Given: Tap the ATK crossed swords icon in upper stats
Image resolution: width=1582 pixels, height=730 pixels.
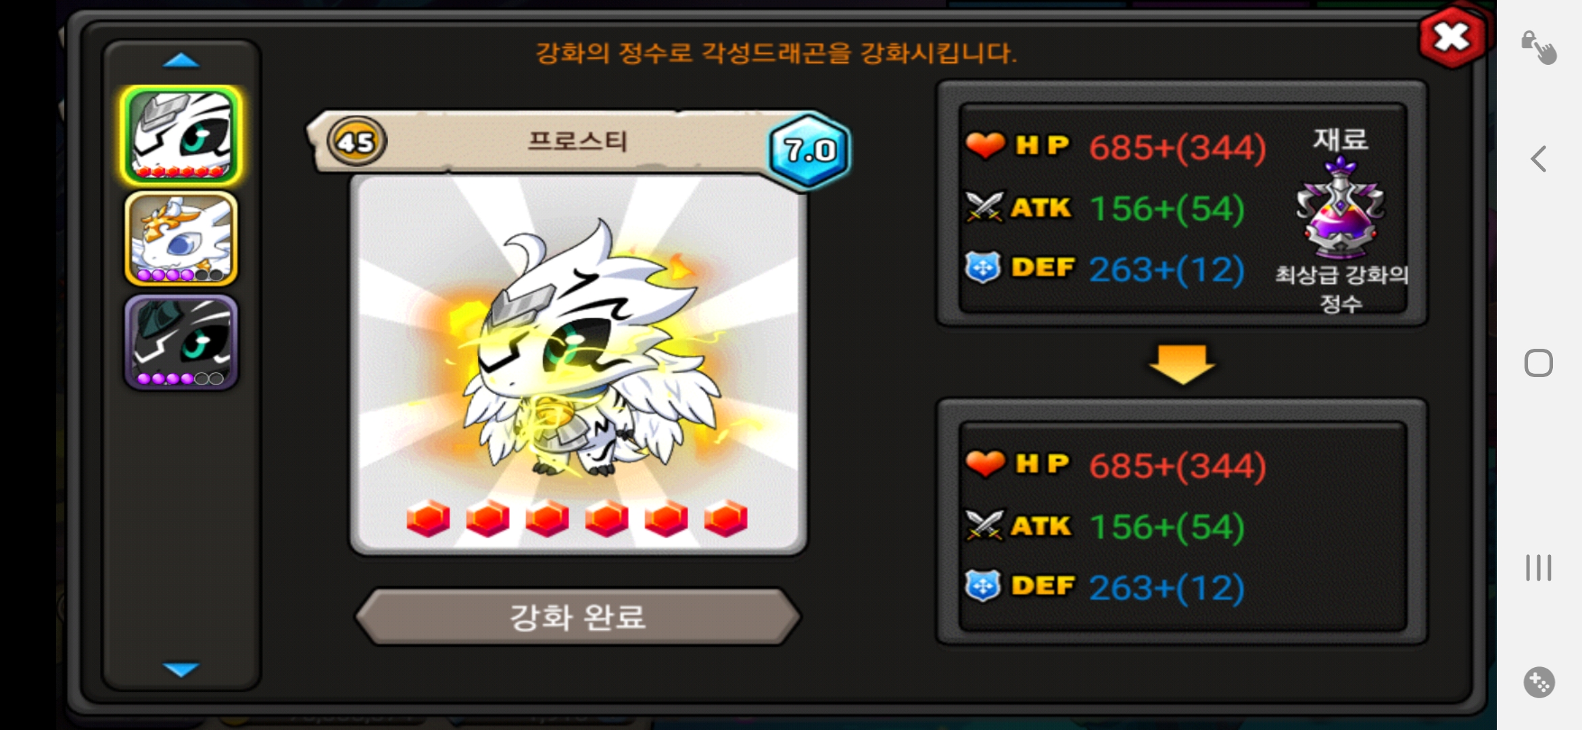Looking at the screenshot, I should point(984,207).
